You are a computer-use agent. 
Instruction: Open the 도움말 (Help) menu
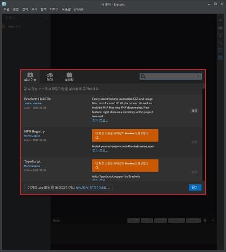pos(66,9)
